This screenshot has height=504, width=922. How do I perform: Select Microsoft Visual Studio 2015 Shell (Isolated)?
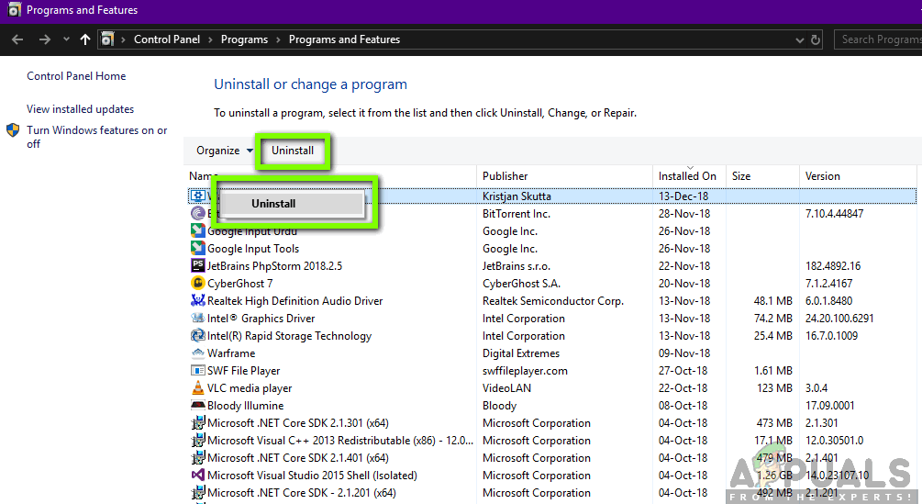click(312, 476)
